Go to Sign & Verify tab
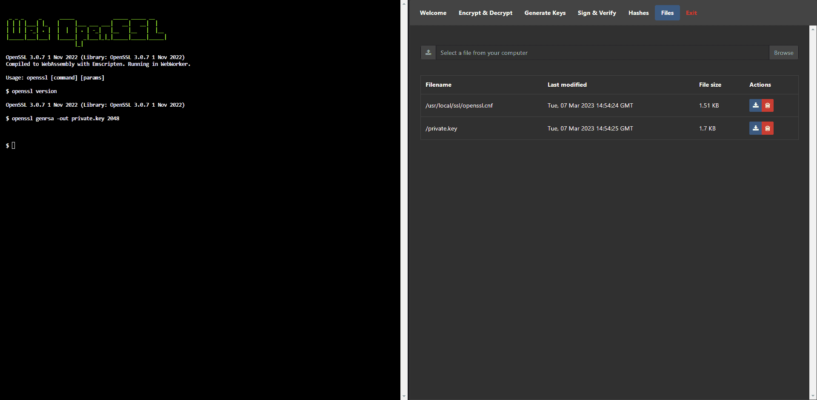The height and width of the screenshot is (400, 817). tap(597, 13)
